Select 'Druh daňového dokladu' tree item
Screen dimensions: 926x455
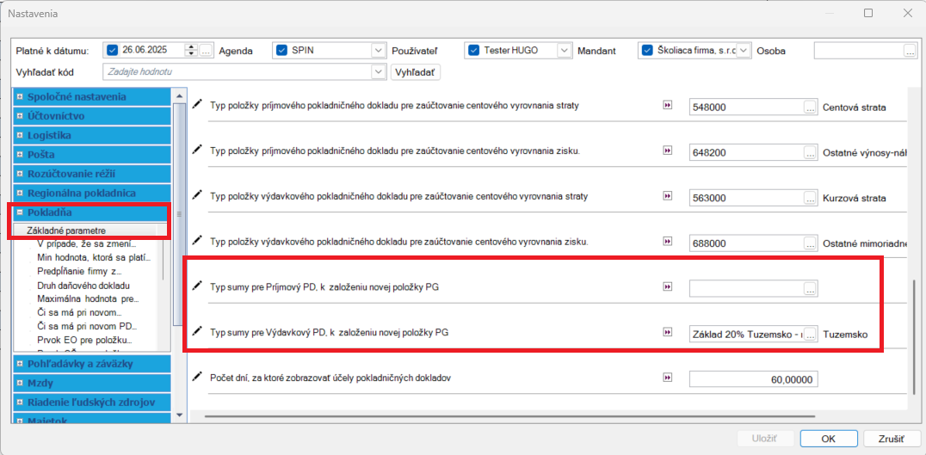tap(83, 286)
